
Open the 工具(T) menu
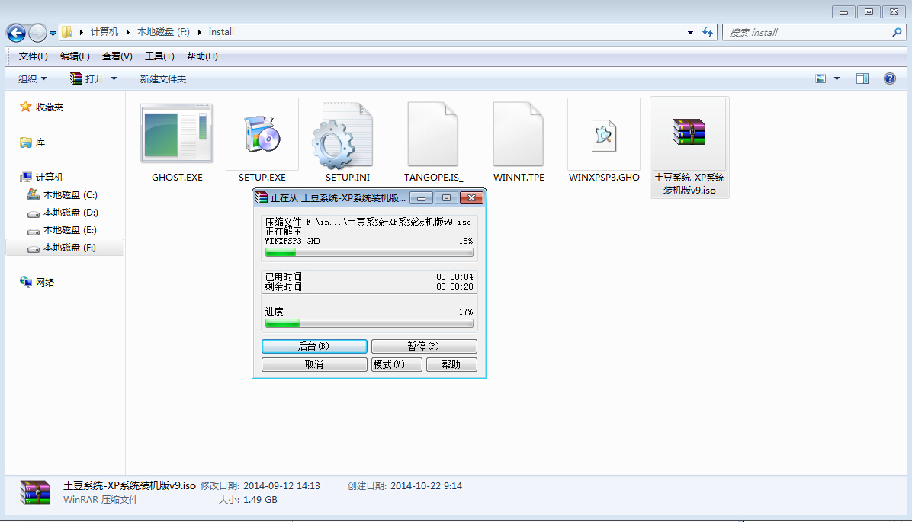[159, 56]
